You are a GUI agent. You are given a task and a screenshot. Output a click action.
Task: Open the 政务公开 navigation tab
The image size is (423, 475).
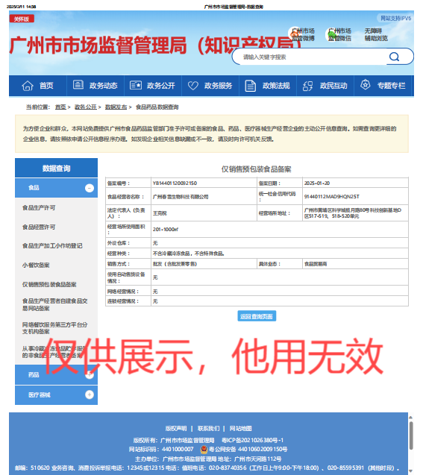tap(153, 86)
